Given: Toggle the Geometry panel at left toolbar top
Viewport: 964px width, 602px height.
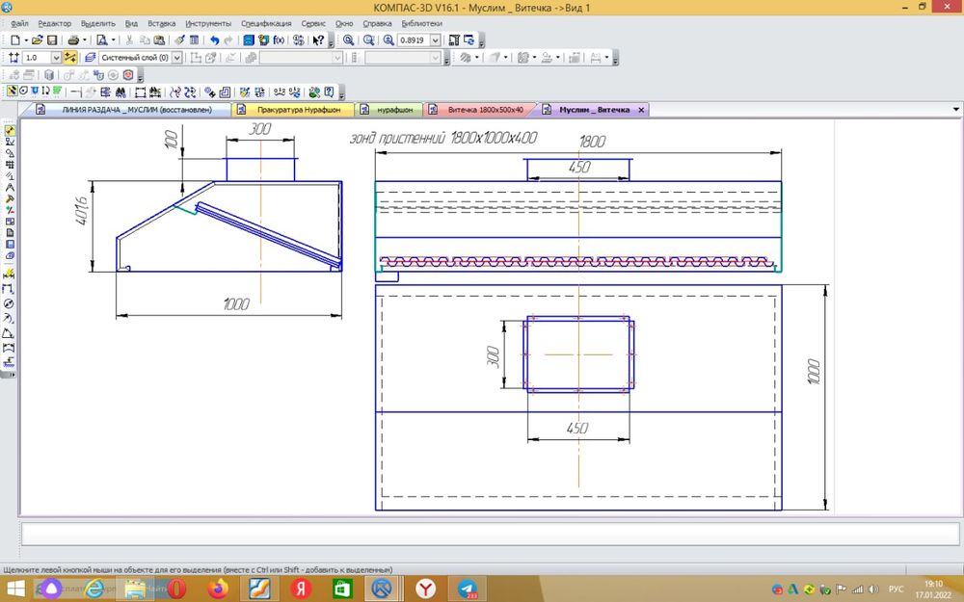Looking at the screenshot, I should pyautogui.click(x=10, y=130).
